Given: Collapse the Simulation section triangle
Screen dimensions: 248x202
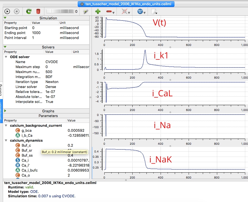Looking at the screenshot, I should [5, 18].
